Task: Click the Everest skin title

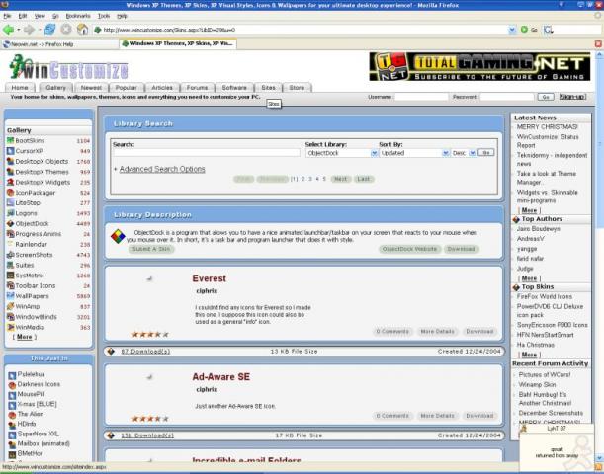Action: click(x=210, y=278)
